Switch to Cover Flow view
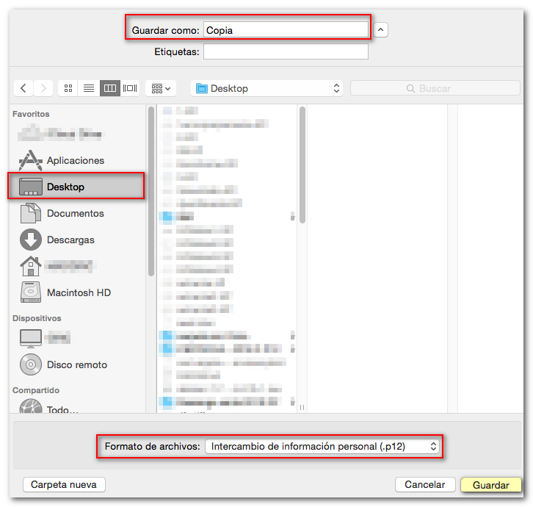The image size is (533, 507). pyautogui.click(x=130, y=88)
